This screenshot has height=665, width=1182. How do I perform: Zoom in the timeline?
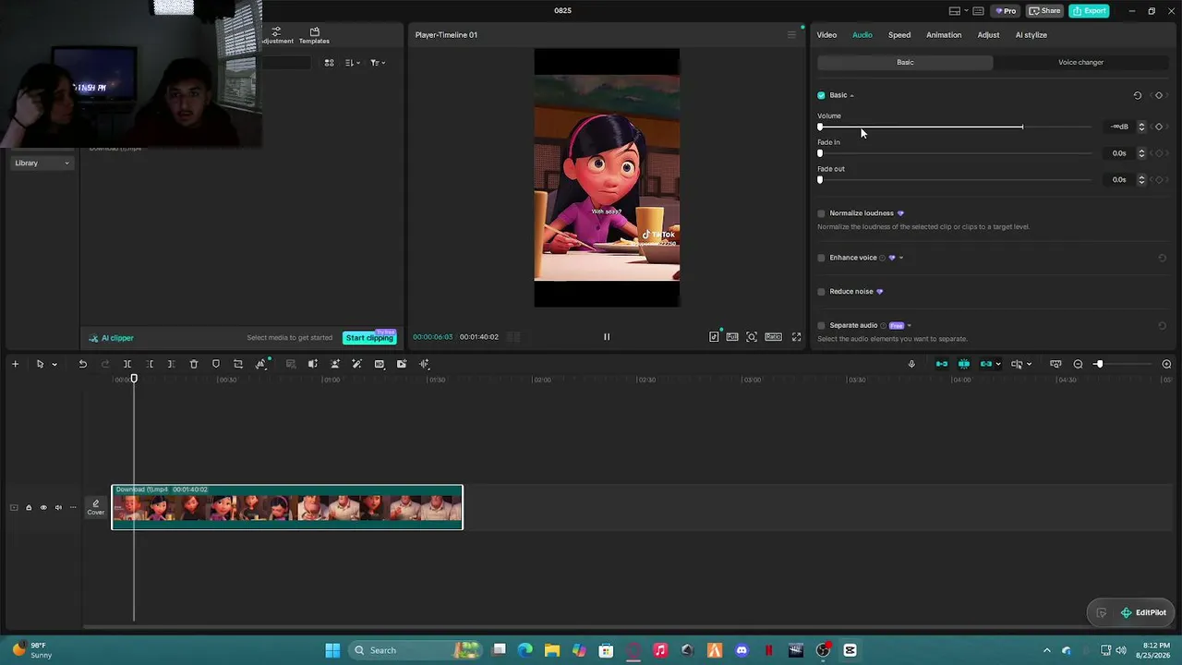(1166, 364)
